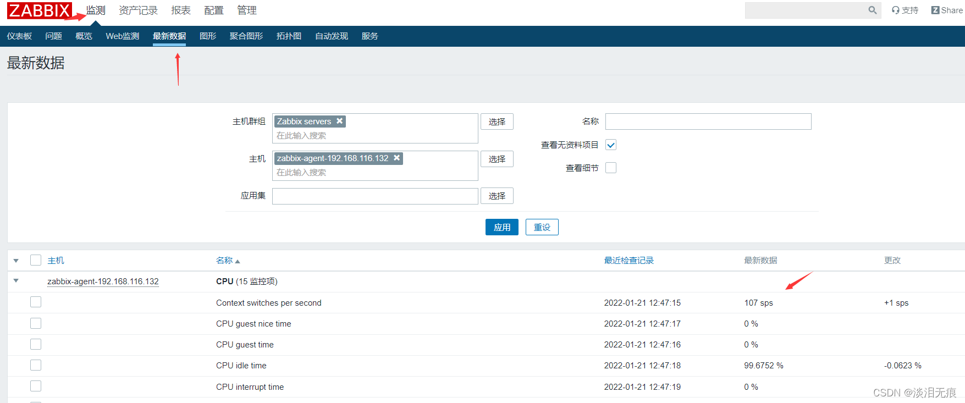The height and width of the screenshot is (403, 965).
Task: Click 选择 button next to 主机
Action: click(x=497, y=159)
